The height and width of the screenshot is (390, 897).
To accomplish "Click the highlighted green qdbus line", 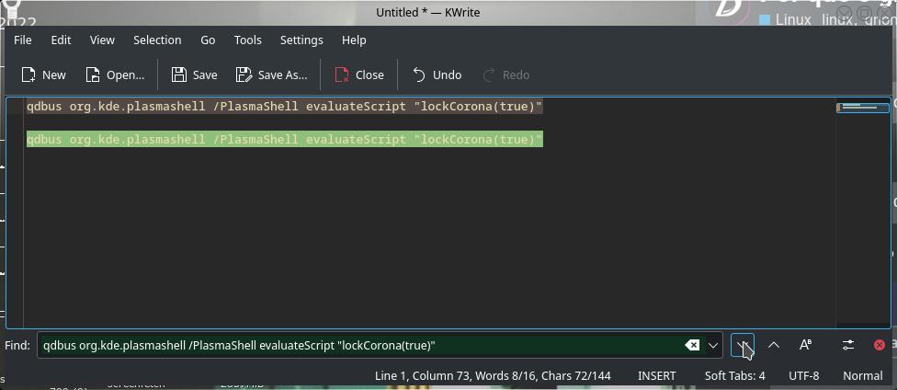I will tap(284, 139).
